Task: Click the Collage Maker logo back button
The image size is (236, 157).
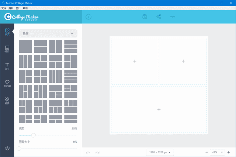Action: pos(9,17)
